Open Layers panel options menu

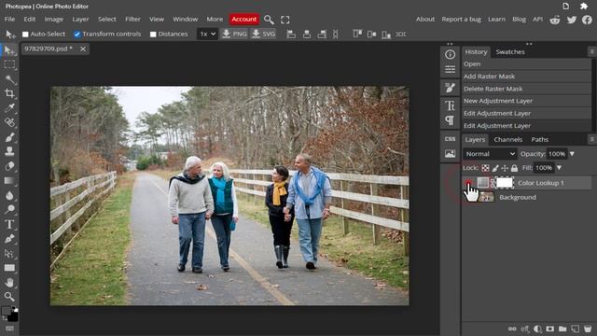click(591, 139)
